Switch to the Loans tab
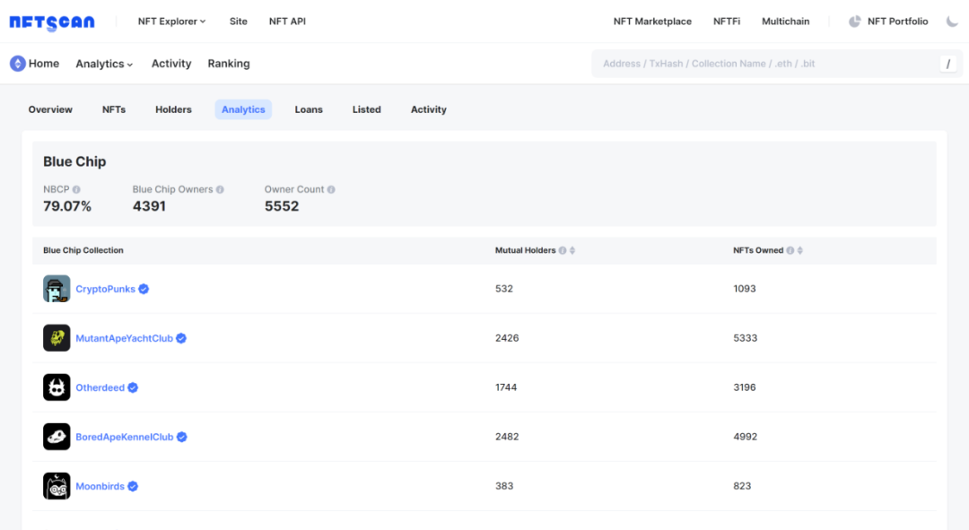 pos(309,109)
